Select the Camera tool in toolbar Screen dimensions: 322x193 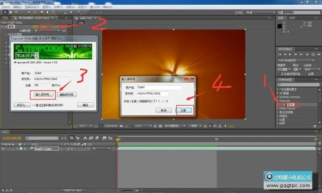tap(29, 12)
